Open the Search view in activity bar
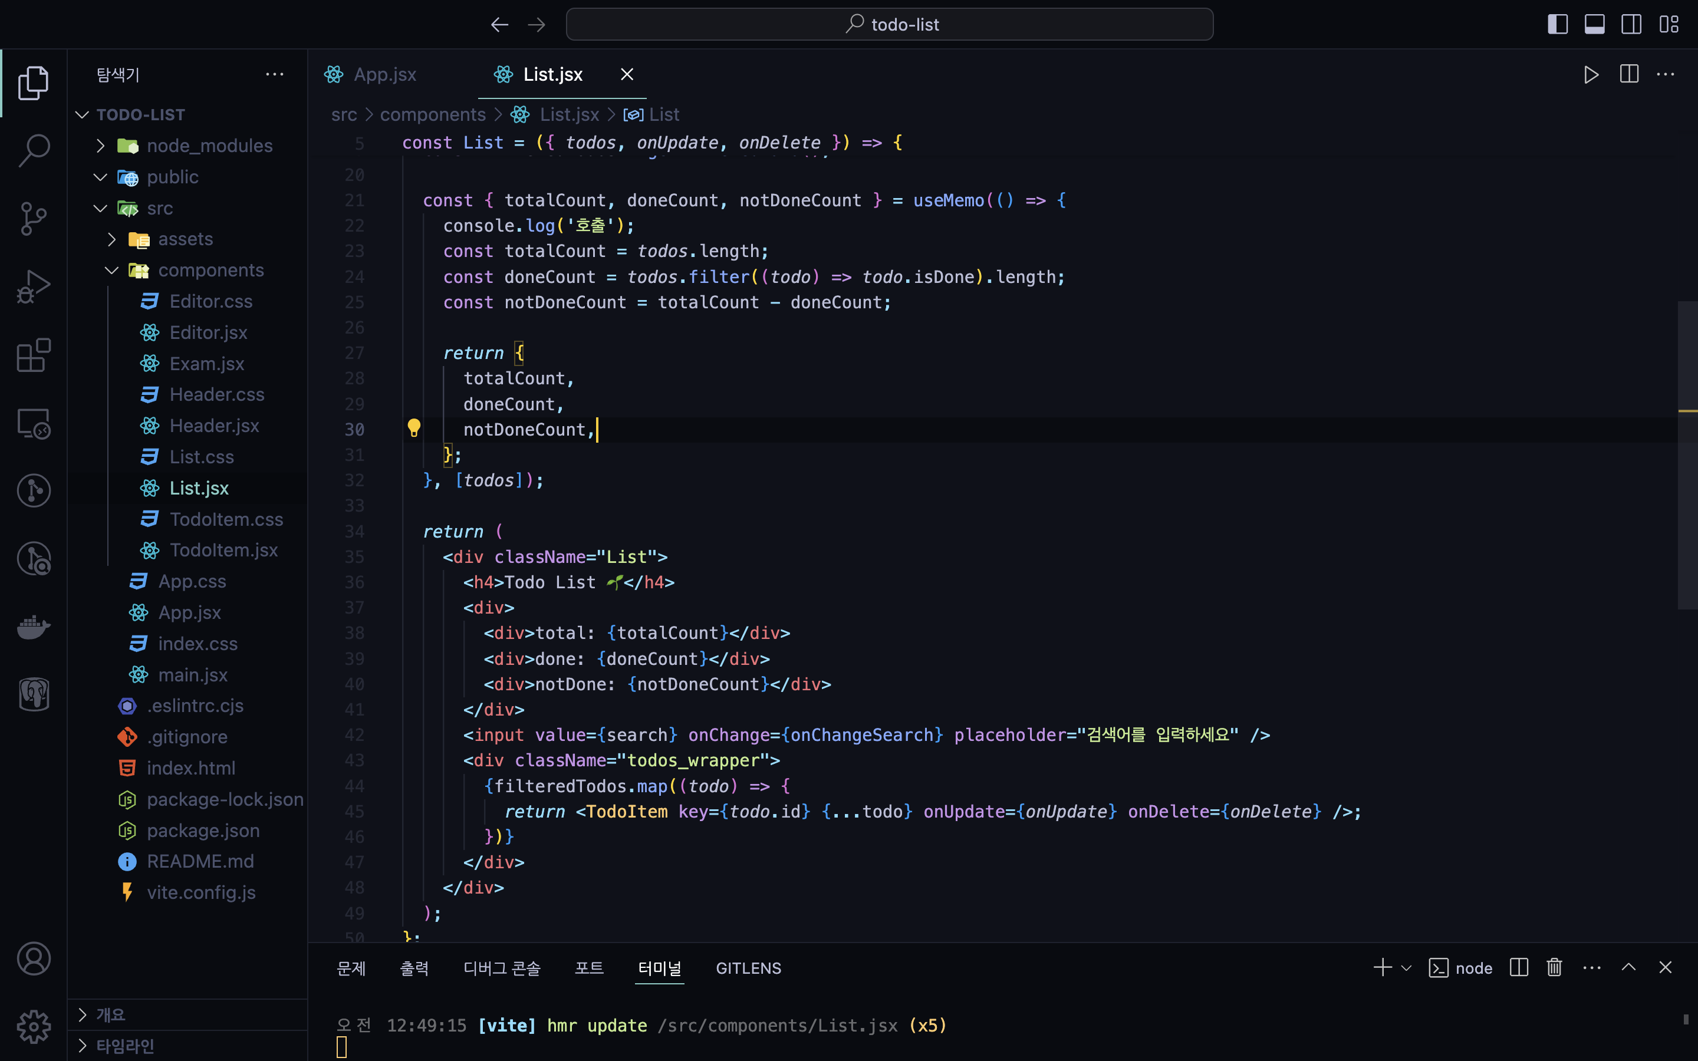This screenshot has height=1061, width=1698. click(x=33, y=150)
